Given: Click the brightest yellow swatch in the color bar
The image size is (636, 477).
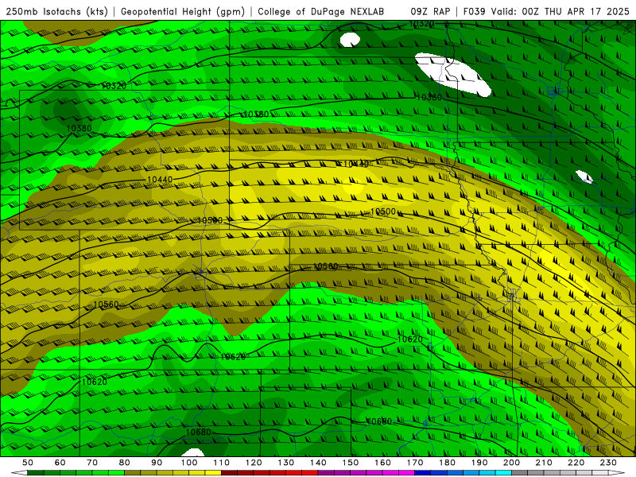Looking at the screenshot, I should point(213,473).
